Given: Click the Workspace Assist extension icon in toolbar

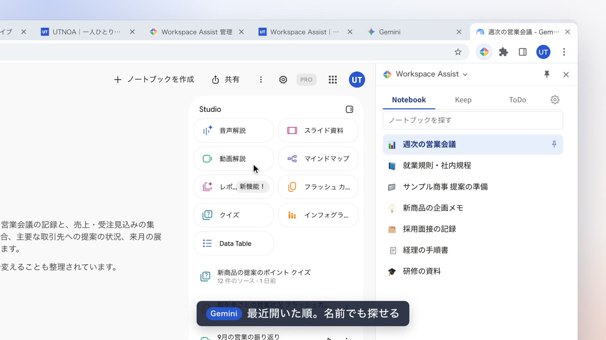Looking at the screenshot, I should (484, 52).
